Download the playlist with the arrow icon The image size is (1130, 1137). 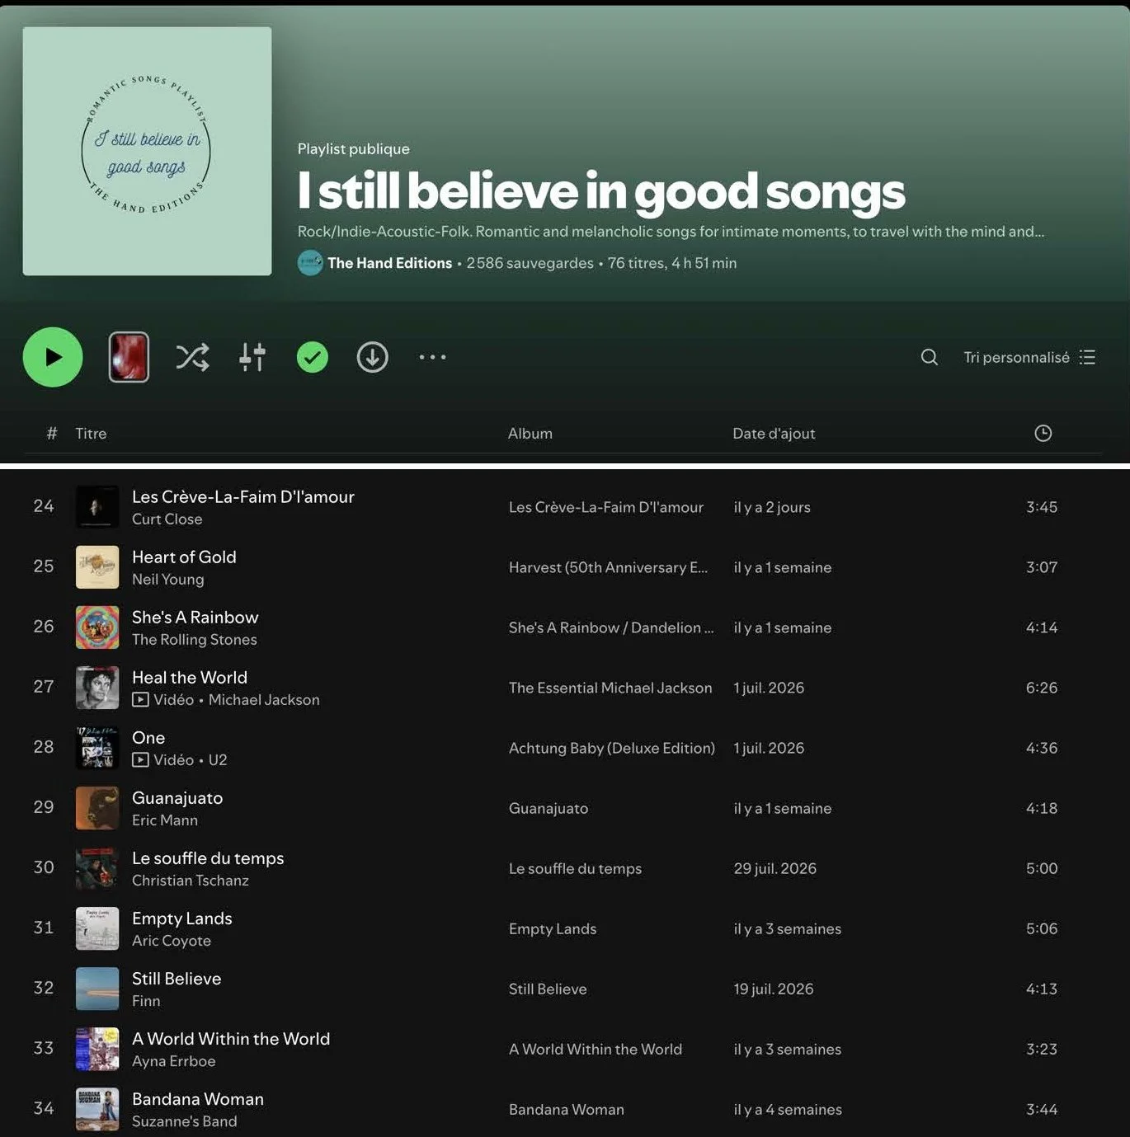[373, 357]
